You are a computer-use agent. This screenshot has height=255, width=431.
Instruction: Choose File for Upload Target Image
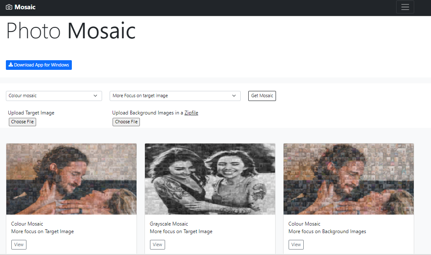23,122
